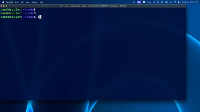Click the folder proxy icon in title bar
Viewport: 200px width, 112px height.
61,6
